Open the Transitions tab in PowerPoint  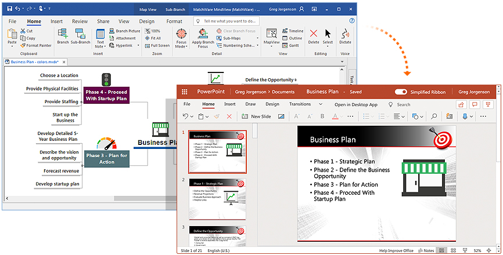[300, 104]
